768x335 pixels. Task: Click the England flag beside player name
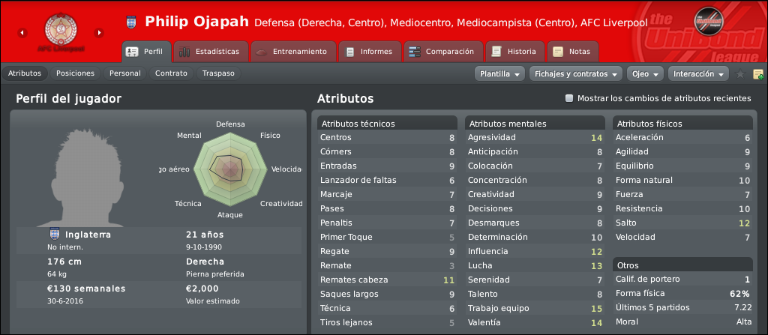pos(130,22)
